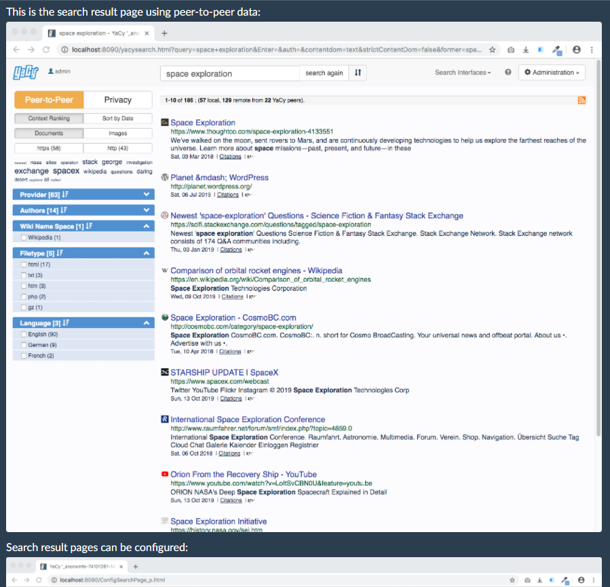Sort the Language facet with its sort icon

(66, 323)
